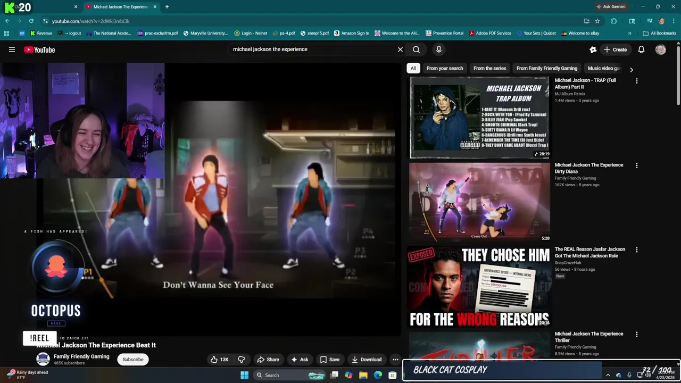Select the All filter chip

click(x=413, y=68)
